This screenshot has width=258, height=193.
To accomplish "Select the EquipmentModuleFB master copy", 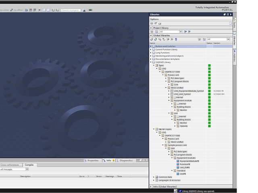I will click(x=189, y=161).
